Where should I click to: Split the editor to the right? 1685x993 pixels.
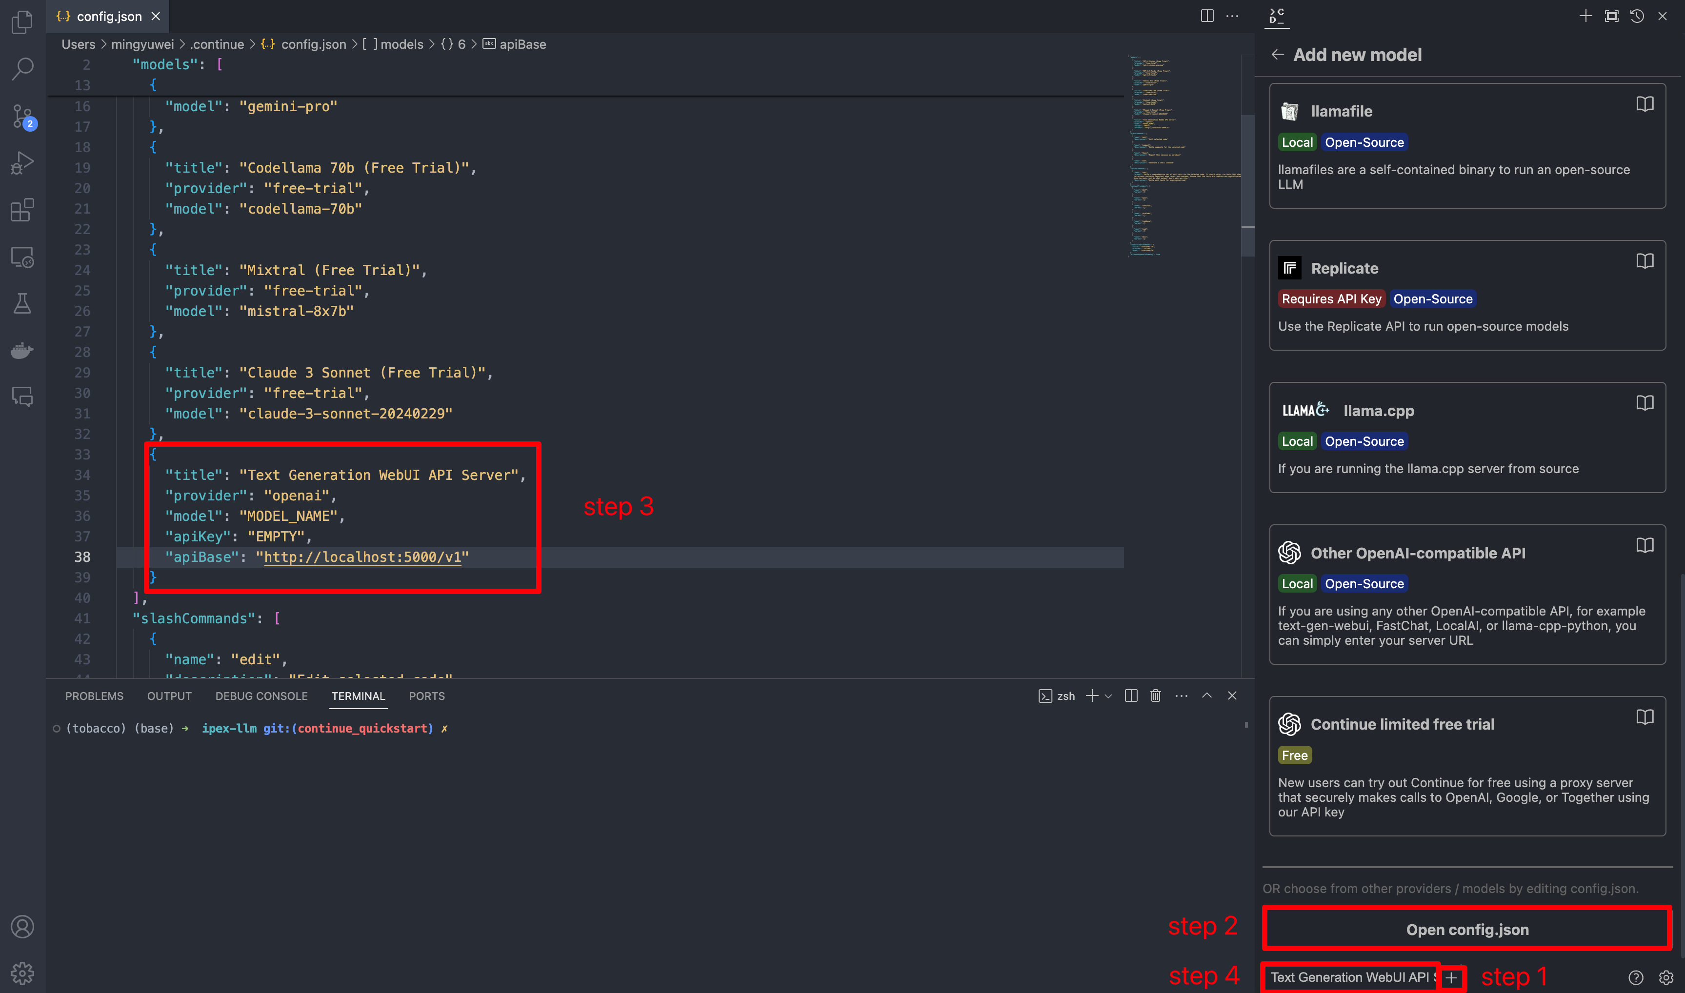[1207, 16]
